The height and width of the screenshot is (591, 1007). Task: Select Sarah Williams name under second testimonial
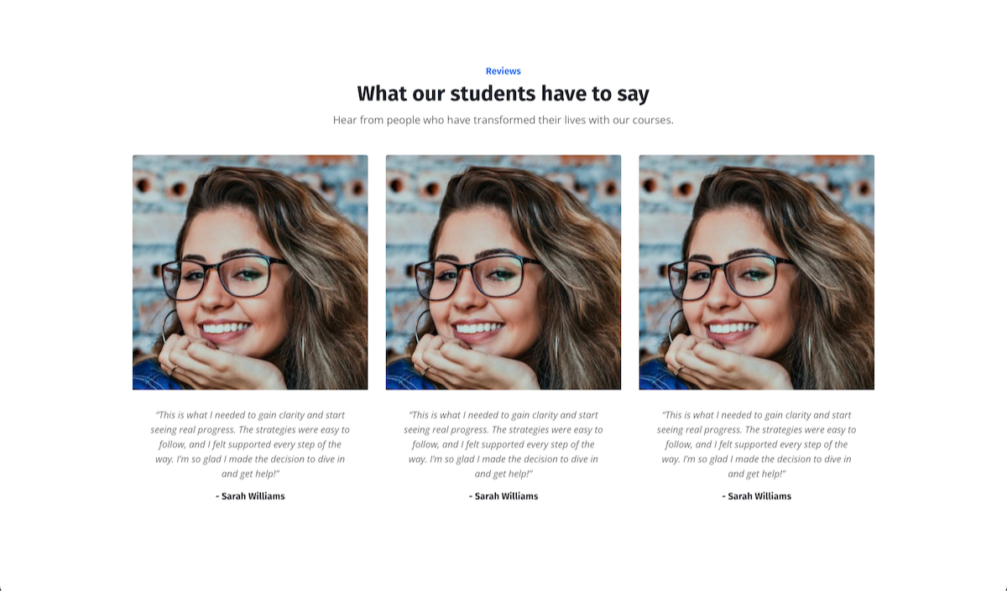503,496
